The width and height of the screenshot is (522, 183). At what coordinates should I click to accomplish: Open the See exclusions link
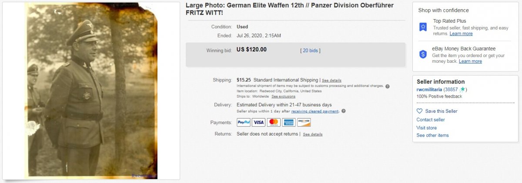click(x=284, y=96)
